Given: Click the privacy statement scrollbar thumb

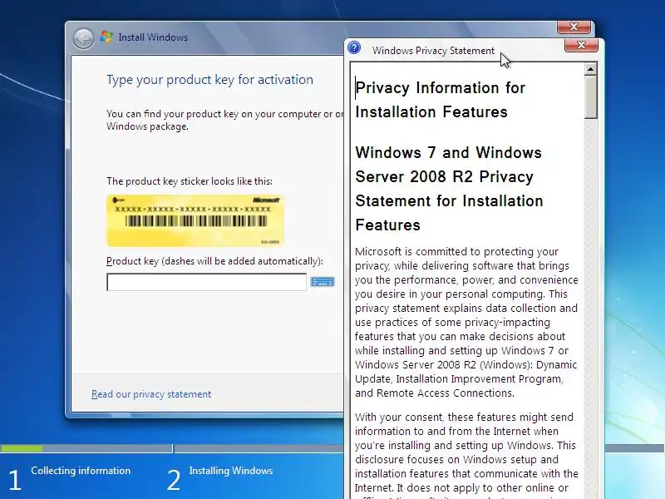Looking at the screenshot, I should pyautogui.click(x=590, y=97).
